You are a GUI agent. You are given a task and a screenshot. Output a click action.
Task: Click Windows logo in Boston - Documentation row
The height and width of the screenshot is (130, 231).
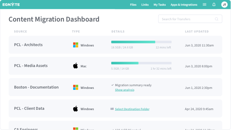pos(75,87)
